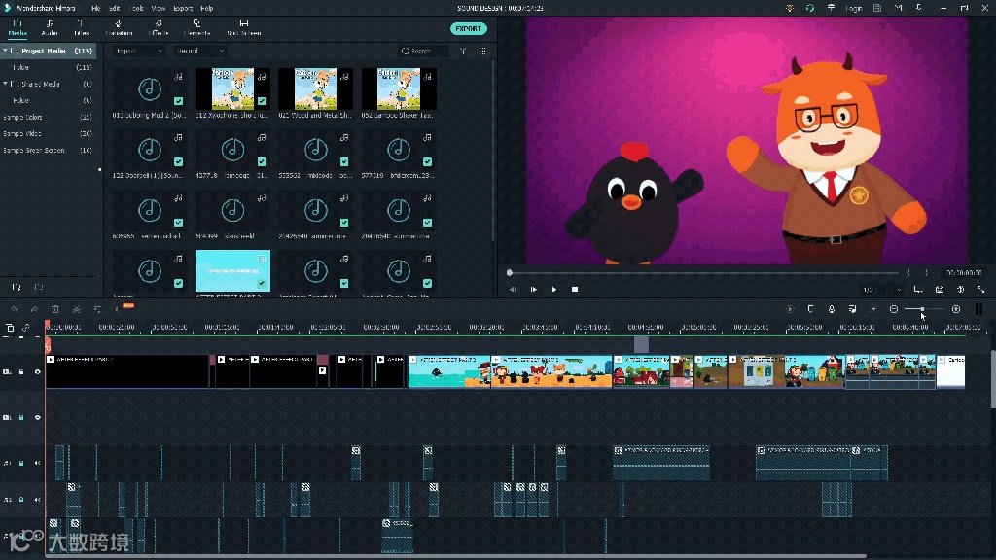Image resolution: width=996 pixels, height=560 pixels.
Task: Select Folder under Project Media
Action: [x=21, y=67]
